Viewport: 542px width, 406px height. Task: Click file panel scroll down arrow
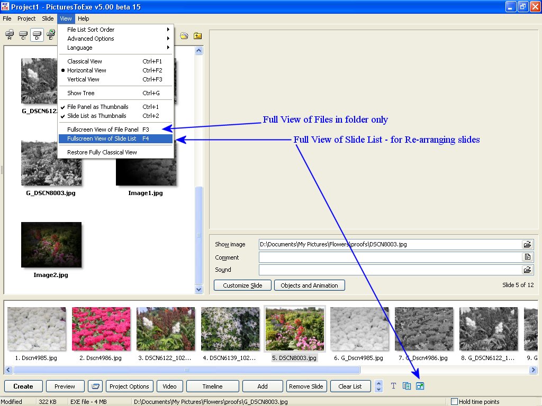click(x=199, y=289)
